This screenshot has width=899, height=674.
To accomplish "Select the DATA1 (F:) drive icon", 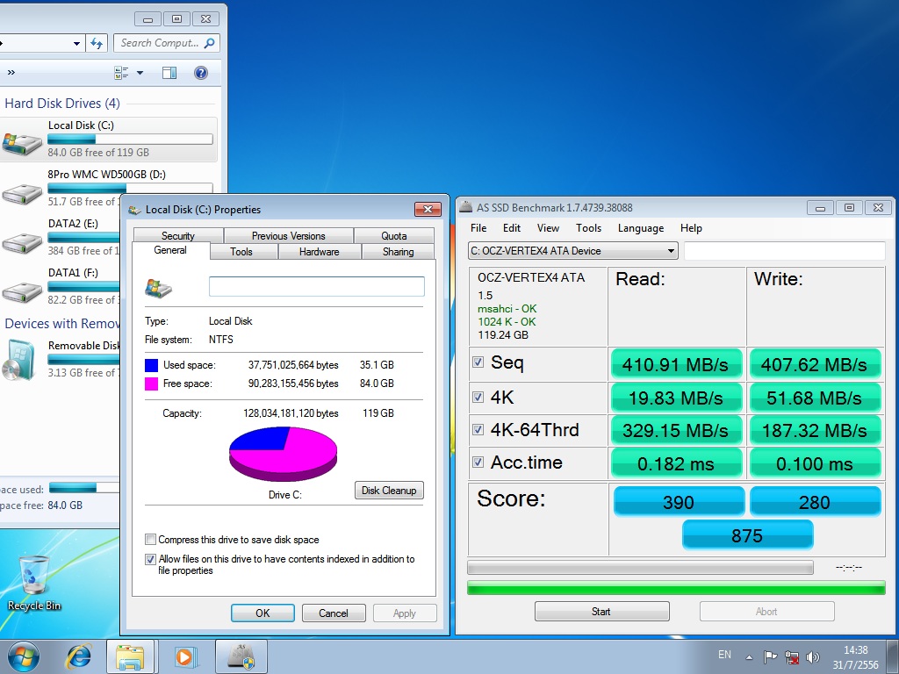I will click(22, 292).
